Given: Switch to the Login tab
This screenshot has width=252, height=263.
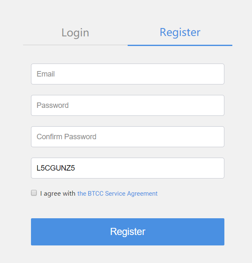Looking at the screenshot, I should pyautogui.click(x=75, y=33).
